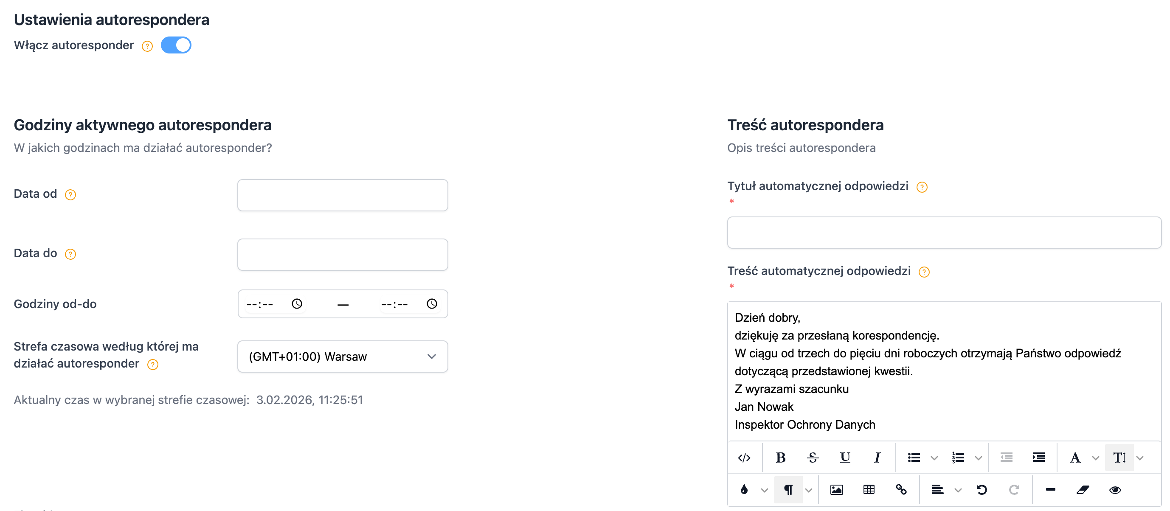Insert a table in the editor
Screen dimensions: 1170x511
tap(869, 490)
